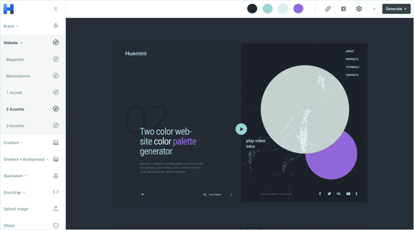Viewport: 414px width, 230px height.
Task: Click the Upload image tray icon
Action: (x=56, y=209)
